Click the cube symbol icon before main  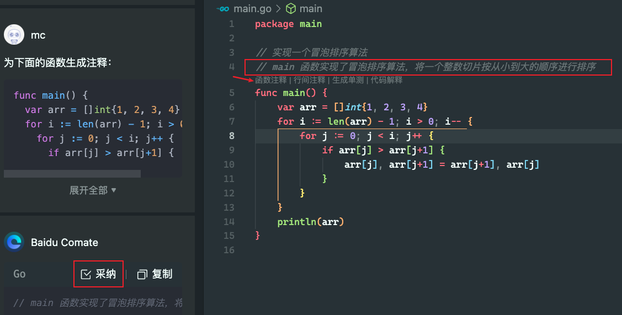click(x=291, y=9)
